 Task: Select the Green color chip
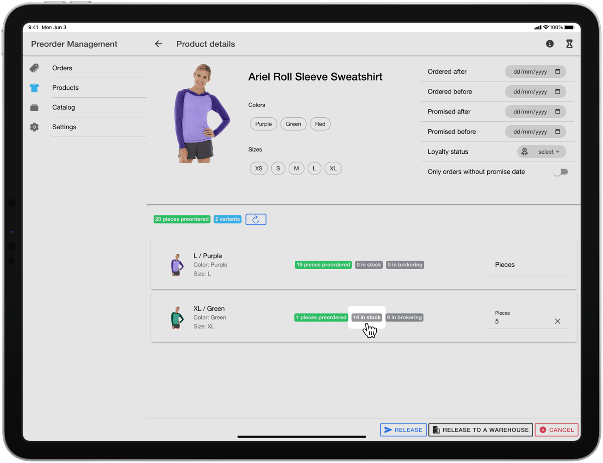point(293,124)
